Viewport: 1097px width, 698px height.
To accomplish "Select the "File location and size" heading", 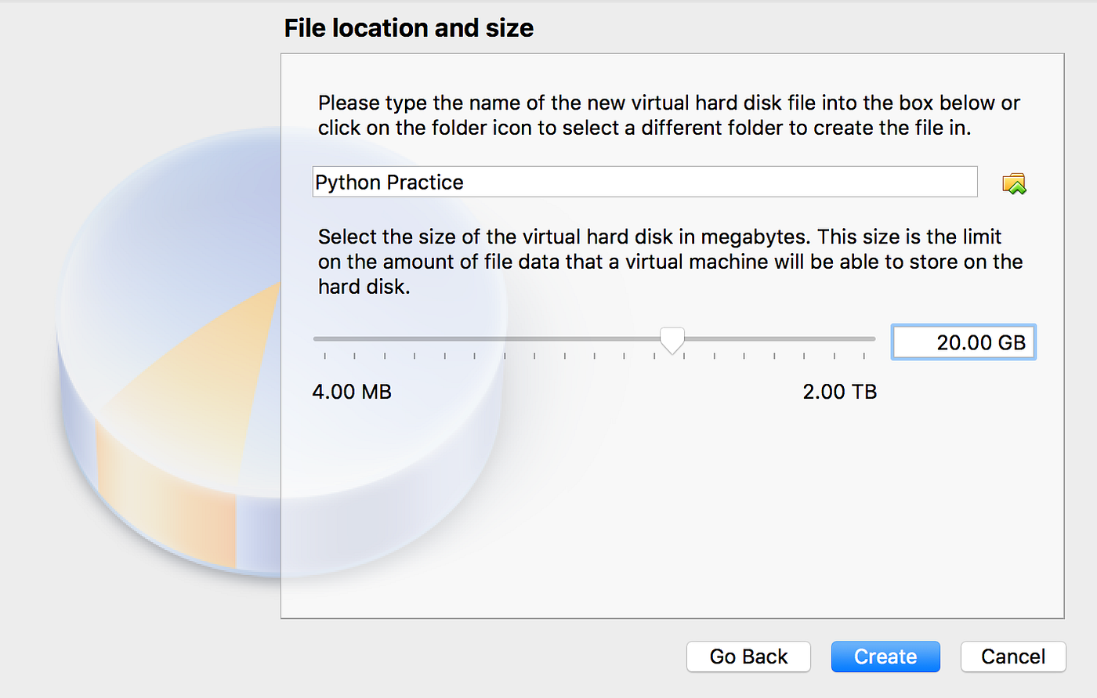I will click(x=408, y=28).
